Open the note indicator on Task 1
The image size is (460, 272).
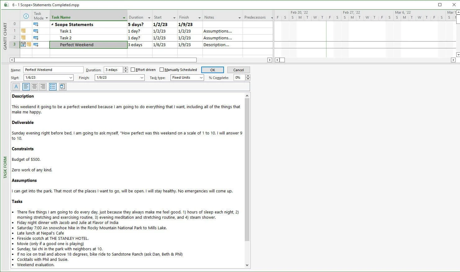click(23, 31)
